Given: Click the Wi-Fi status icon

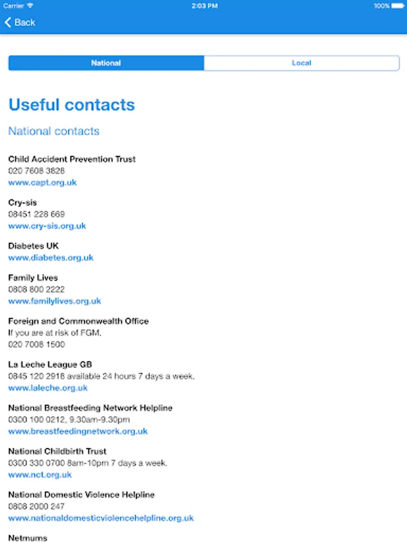Looking at the screenshot, I should (x=30, y=5).
